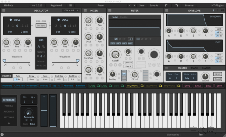The height and width of the screenshot is (137, 226).
Task: Switch to the MATH tab
Action: pos(194,68)
